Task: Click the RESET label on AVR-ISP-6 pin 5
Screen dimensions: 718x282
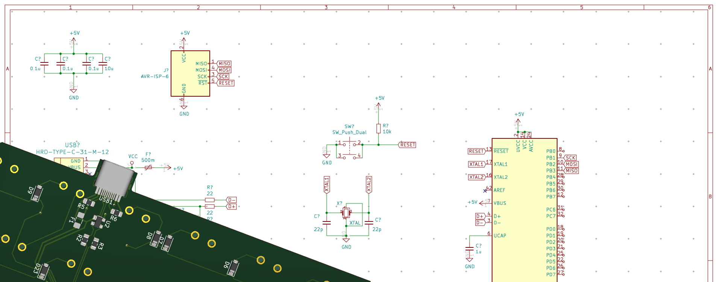Action: 226,83
